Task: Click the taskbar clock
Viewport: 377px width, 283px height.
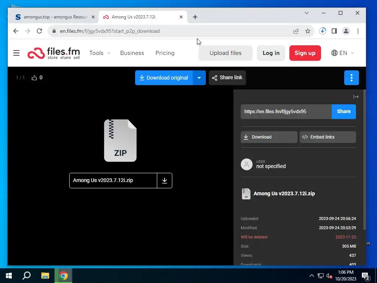Action: coord(346,276)
